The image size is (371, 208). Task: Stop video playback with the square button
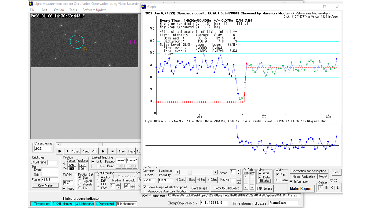[x=112, y=151]
